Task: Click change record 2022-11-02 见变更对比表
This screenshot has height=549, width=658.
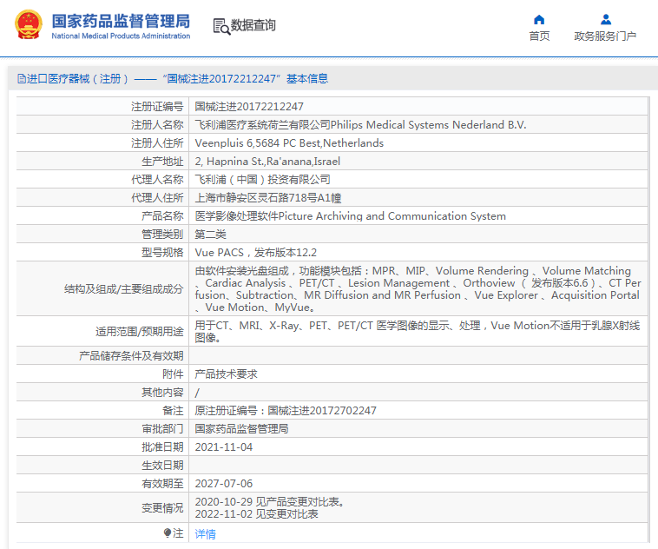Action: (256, 514)
